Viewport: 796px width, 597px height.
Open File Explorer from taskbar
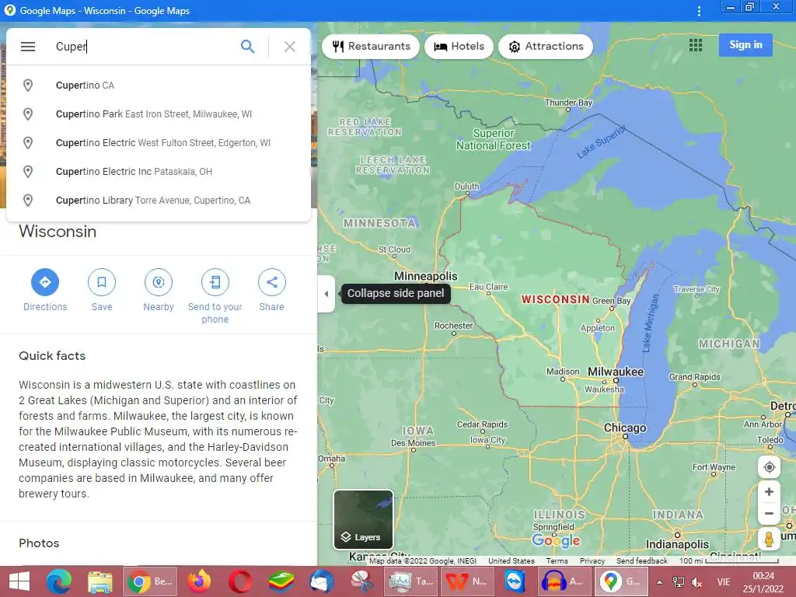pyautogui.click(x=100, y=581)
